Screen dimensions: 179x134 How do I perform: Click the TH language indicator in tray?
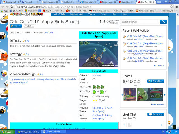163,132
